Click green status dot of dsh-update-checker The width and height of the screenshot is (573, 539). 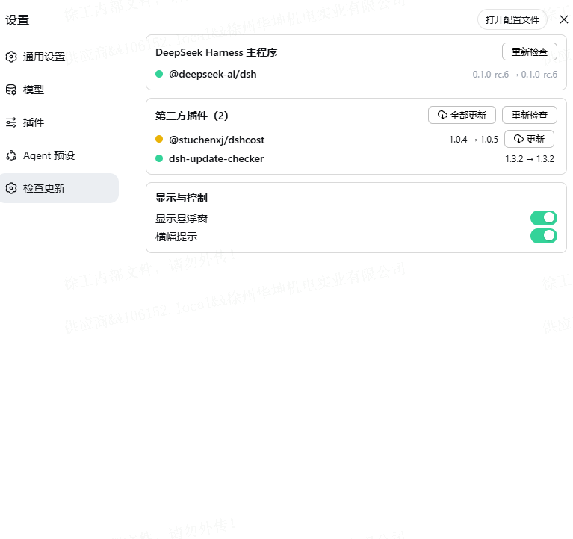pyautogui.click(x=159, y=158)
